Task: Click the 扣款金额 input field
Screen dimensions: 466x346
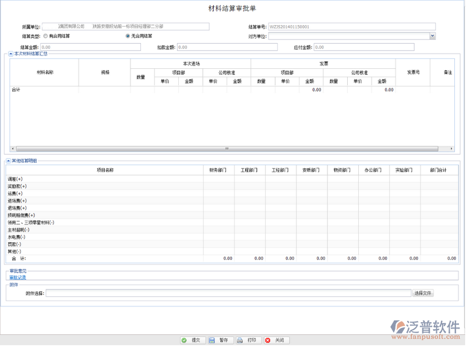Action: point(227,47)
